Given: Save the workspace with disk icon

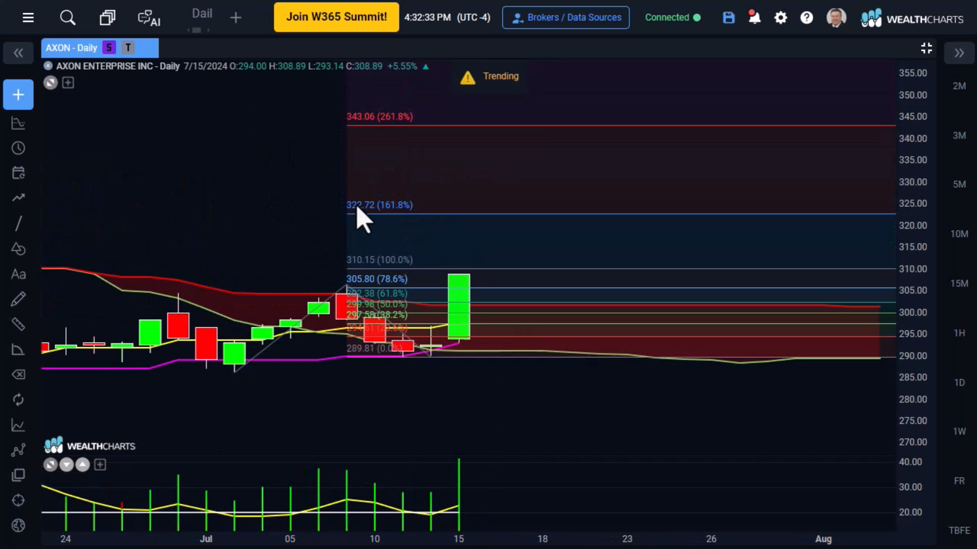Looking at the screenshot, I should click(x=729, y=18).
